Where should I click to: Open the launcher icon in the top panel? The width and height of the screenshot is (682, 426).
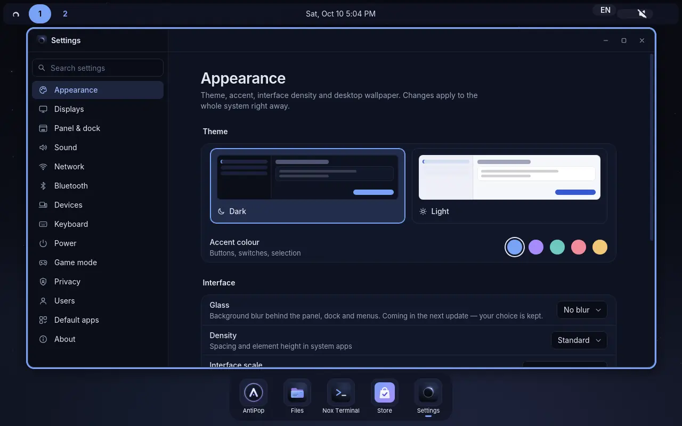pos(16,14)
